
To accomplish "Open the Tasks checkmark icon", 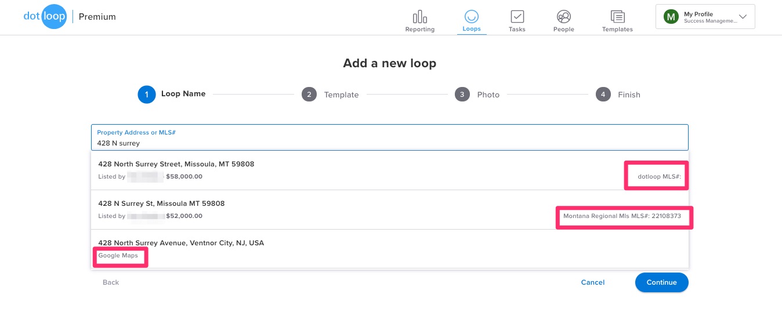I will pyautogui.click(x=517, y=17).
